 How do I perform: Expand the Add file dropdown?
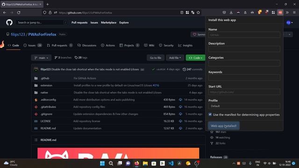point(175,58)
